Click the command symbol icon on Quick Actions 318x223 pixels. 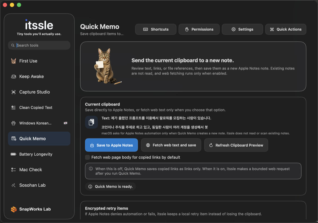tap(272, 29)
